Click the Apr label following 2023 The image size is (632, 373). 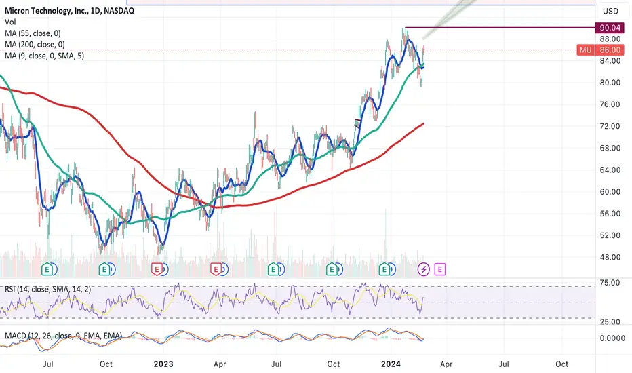coord(220,364)
